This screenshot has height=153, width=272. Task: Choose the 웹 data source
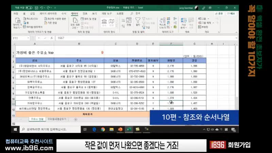26,23
